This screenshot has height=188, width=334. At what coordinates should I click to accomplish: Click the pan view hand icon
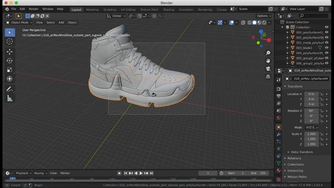(268, 61)
